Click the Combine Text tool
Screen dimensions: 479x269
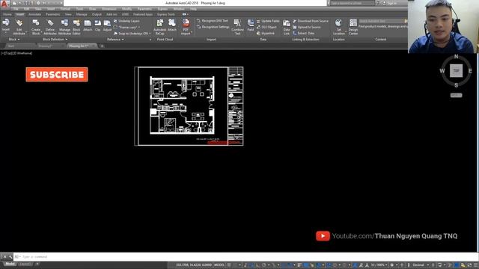[237, 27]
